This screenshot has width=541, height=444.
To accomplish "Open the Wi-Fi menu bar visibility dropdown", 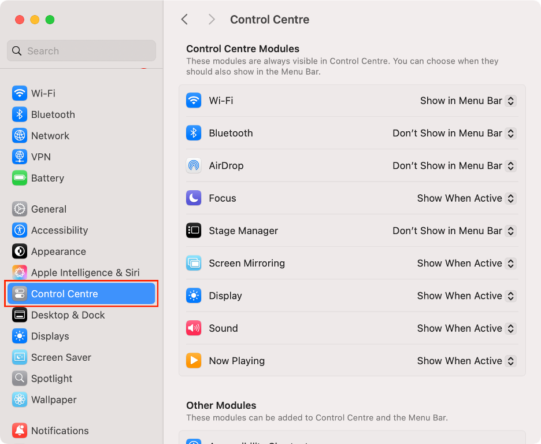I will coord(510,101).
